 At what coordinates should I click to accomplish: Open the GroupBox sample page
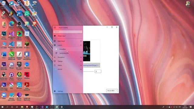[68, 49]
